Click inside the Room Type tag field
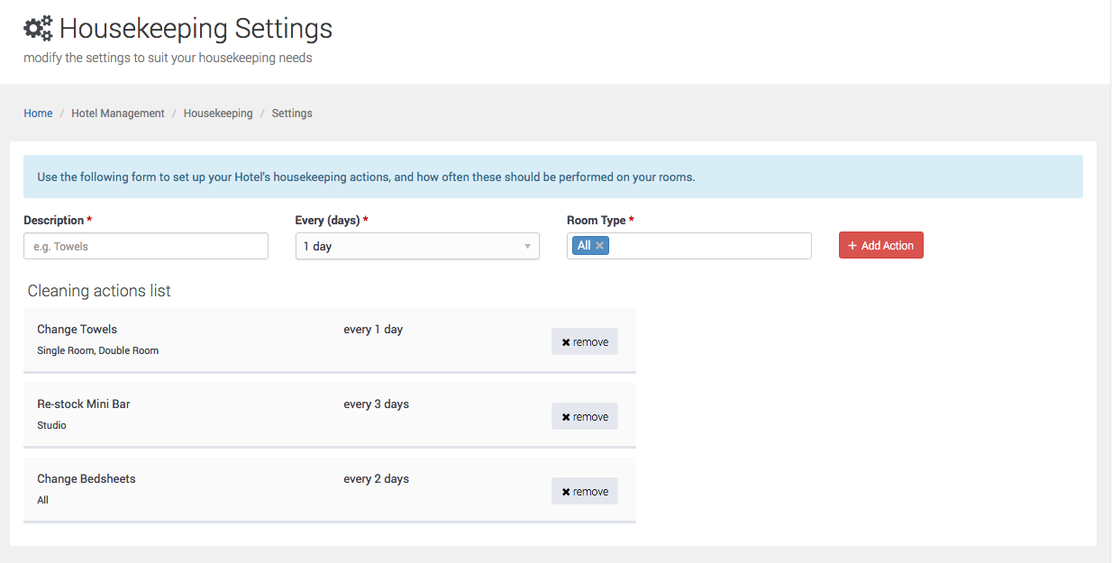The image size is (1112, 563). pyautogui.click(x=689, y=246)
